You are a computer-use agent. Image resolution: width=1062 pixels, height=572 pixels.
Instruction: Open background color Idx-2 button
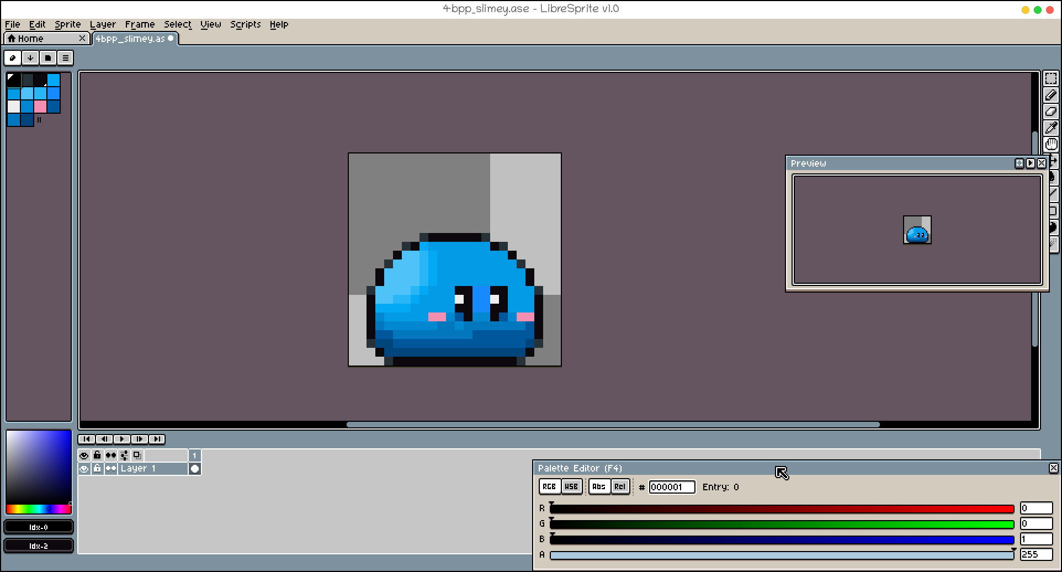pyautogui.click(x=39, y=546)
